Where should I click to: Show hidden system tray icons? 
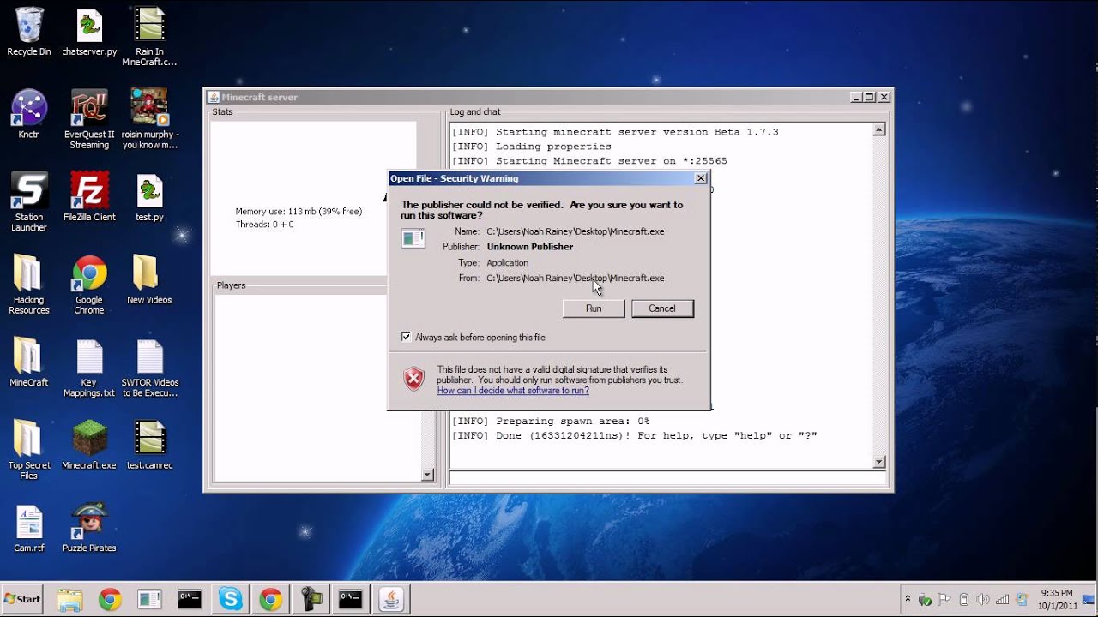coord(908,599)
